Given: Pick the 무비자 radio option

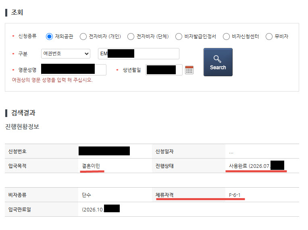Looking at the screenshot, I should click(269, 37).
